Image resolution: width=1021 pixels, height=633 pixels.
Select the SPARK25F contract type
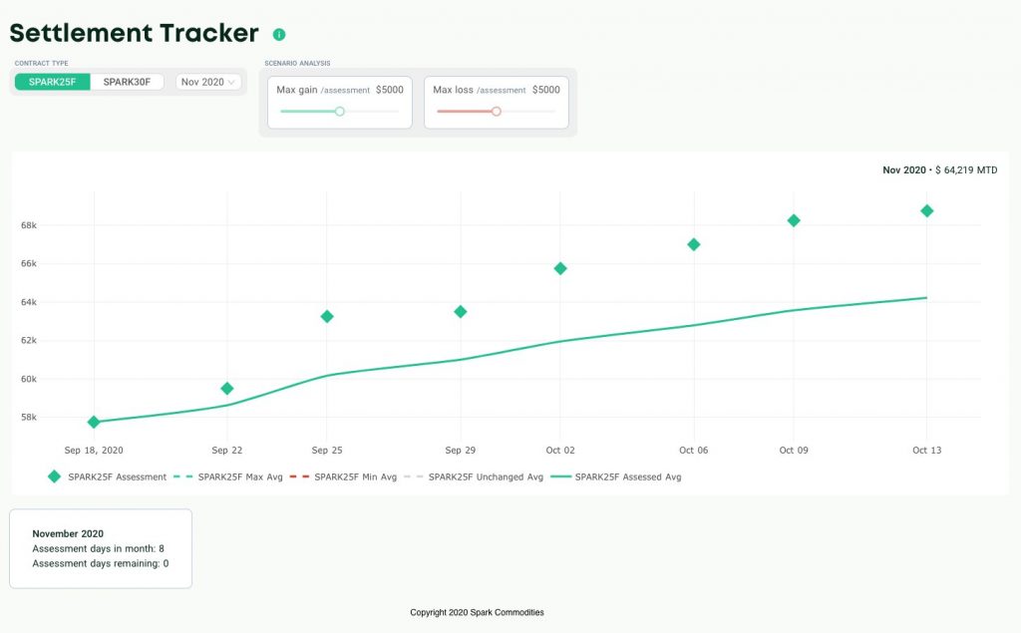click(x=52, y=82)
